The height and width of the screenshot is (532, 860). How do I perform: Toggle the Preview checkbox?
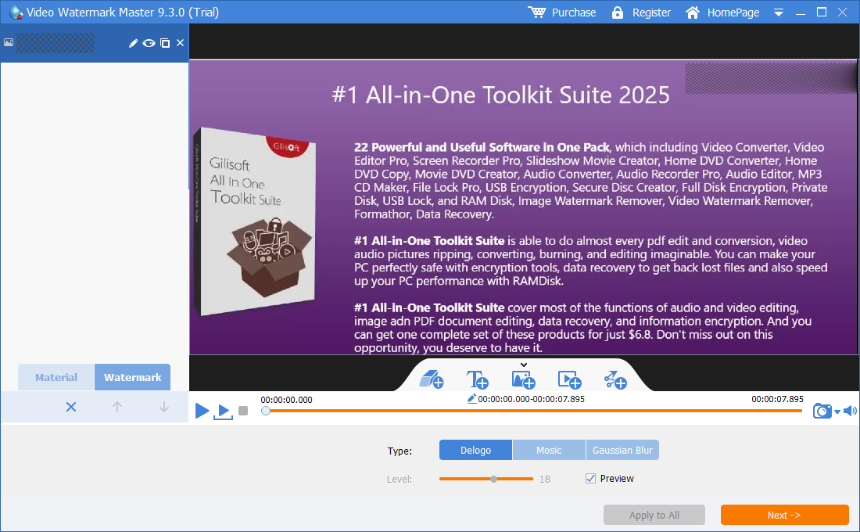tap(591, 478)
